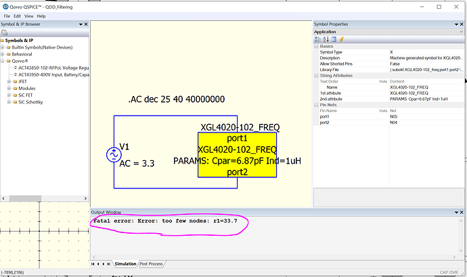Image resolution: width=467 pixels, height=277 pixels.
Task: Sort properties alphabetically with the A-Z icon
Action: tap(326, 39)
